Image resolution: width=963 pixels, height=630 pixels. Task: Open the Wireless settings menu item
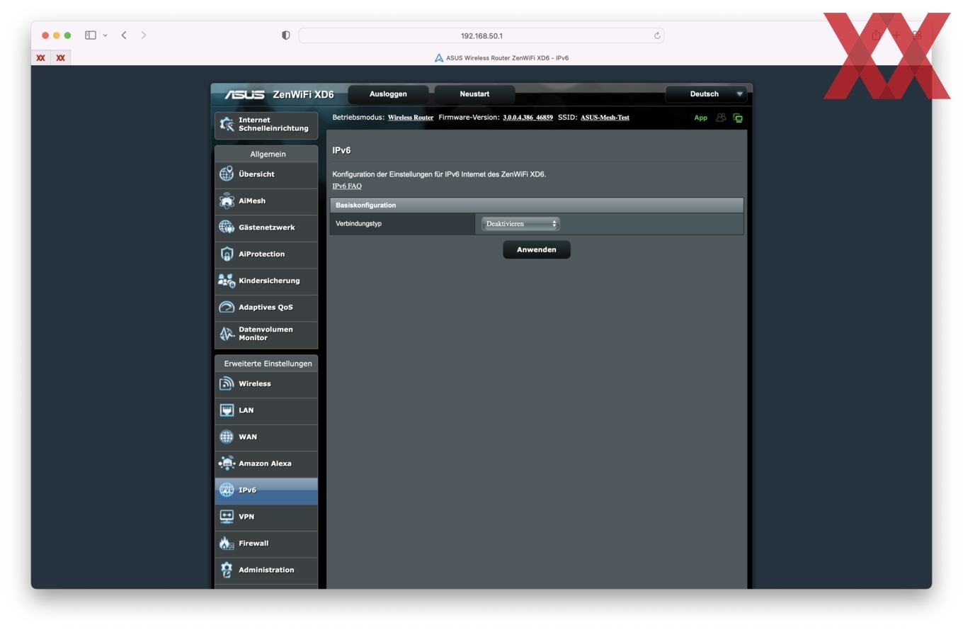pos(266,384)
